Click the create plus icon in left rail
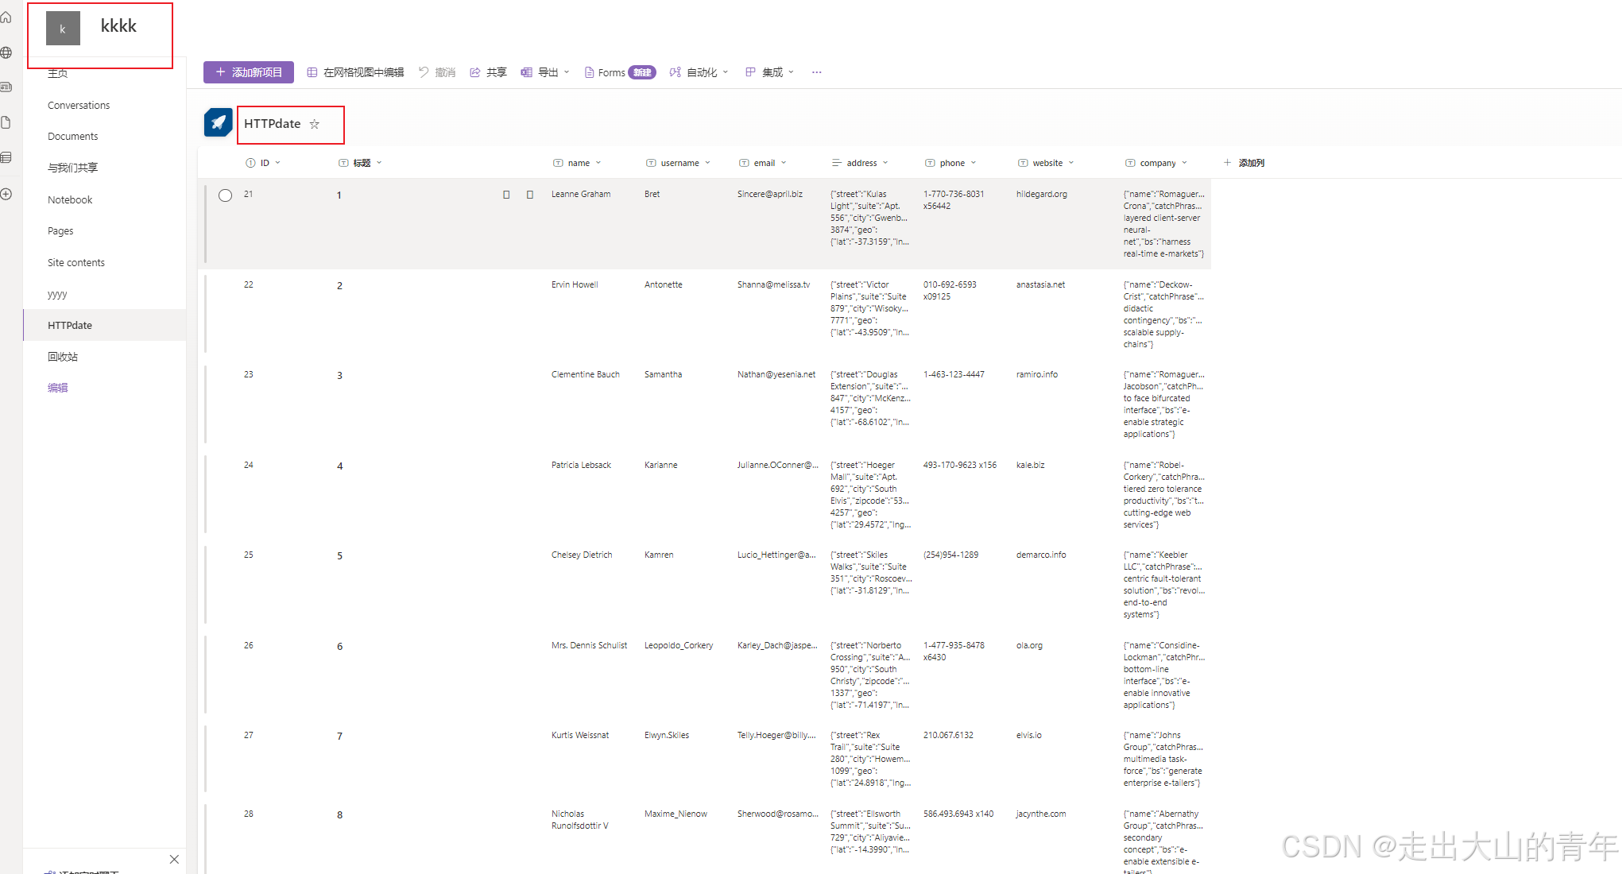 pyautogui.click(x=6, y=194)
